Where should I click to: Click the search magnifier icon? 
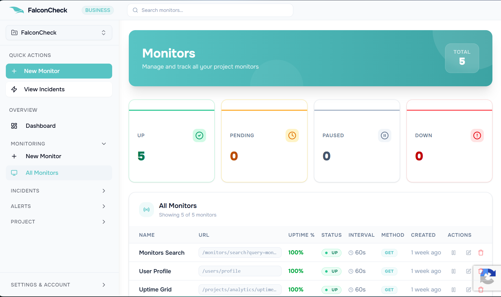click(135, 10)
